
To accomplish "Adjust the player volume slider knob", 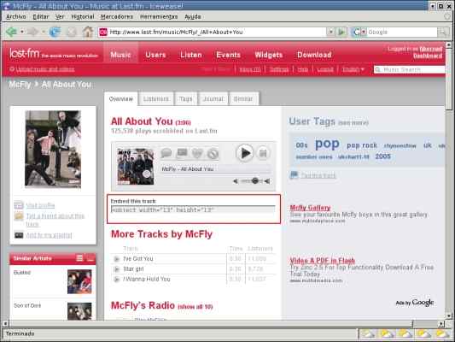I will point(254,181).
